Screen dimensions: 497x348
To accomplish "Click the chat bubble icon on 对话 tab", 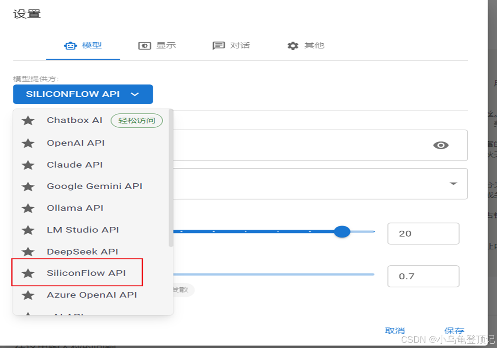I will coord(219,46).
